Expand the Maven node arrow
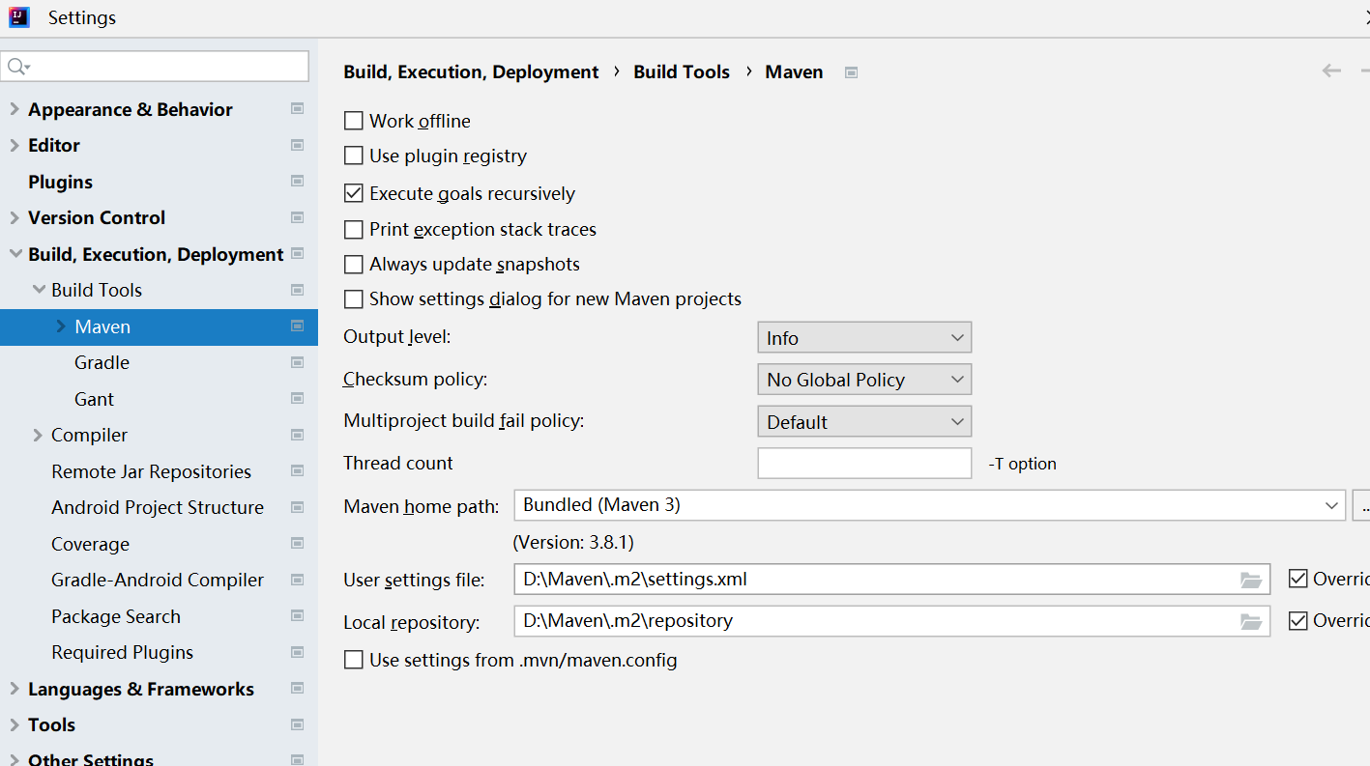This screenshot has height=766, width=1370. 61,326
